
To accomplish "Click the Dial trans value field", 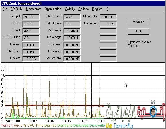I will click(31, 52).
